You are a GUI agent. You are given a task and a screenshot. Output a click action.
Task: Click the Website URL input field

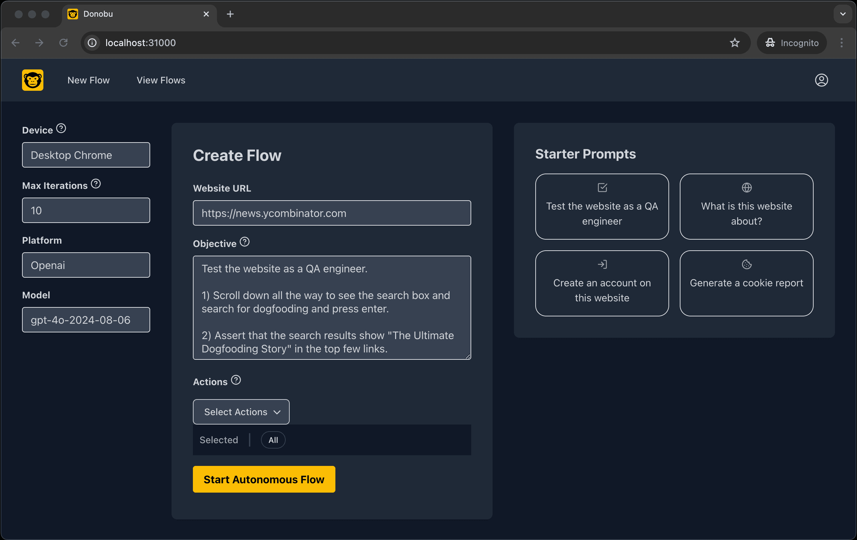pos(332,213)
